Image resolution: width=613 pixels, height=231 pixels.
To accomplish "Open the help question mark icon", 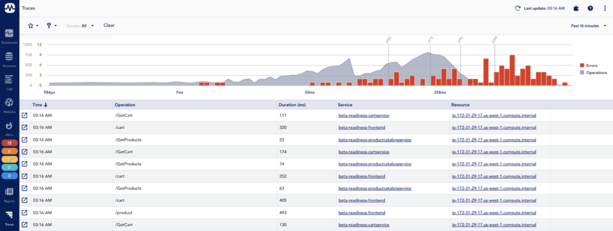I will tap(590, 8).
